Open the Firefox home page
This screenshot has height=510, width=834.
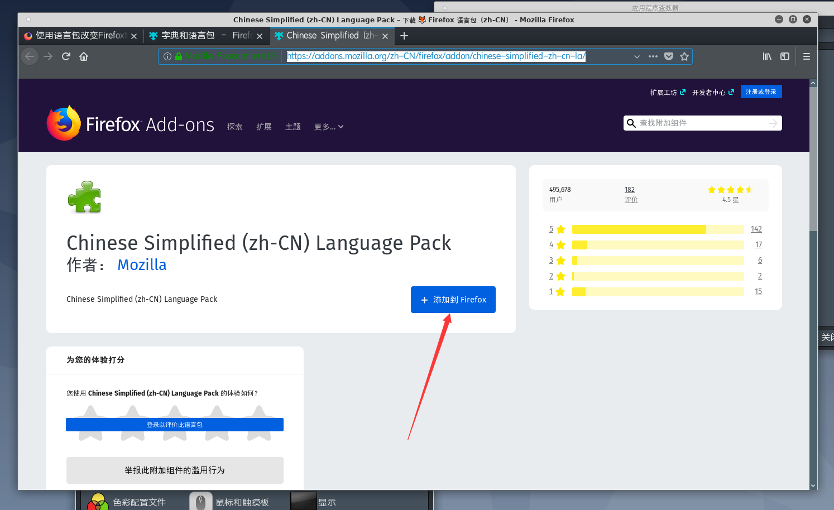tap(84, 56)
